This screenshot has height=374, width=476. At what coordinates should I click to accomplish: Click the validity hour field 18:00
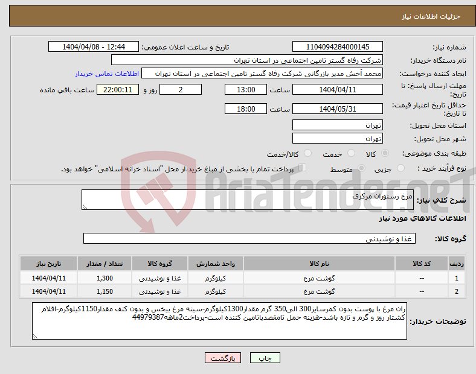click(246, 109)
